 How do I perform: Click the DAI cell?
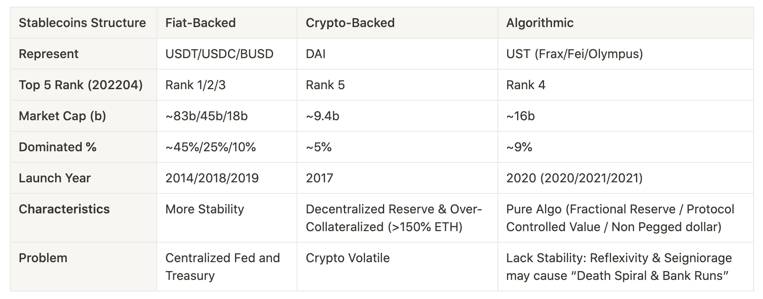(x=397, y=54)
